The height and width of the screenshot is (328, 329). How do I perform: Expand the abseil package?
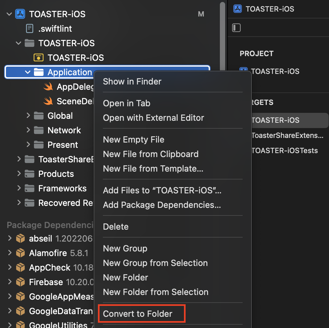click(10, 238)
